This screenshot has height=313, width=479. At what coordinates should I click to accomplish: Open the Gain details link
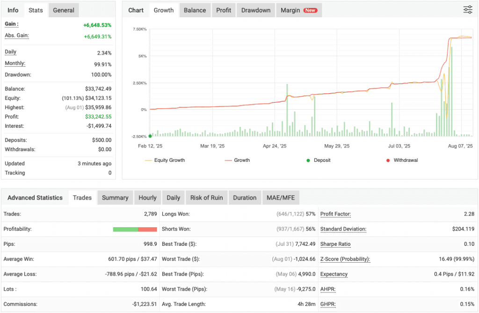point(11,24)
